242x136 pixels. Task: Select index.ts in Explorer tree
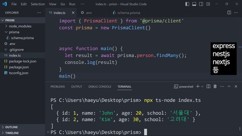tap(23, 56)
